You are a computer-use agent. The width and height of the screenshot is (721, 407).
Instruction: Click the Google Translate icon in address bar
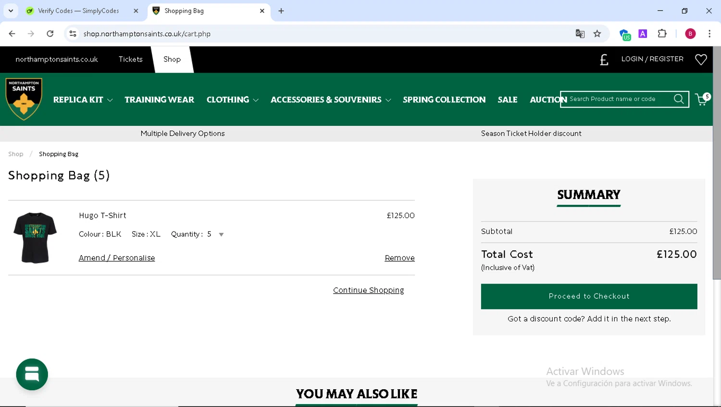[x=580, y=34]
